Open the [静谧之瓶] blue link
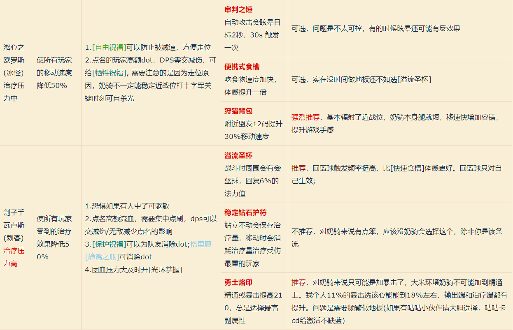The width and height of the screenshot is (513, 330). [102, 257]
